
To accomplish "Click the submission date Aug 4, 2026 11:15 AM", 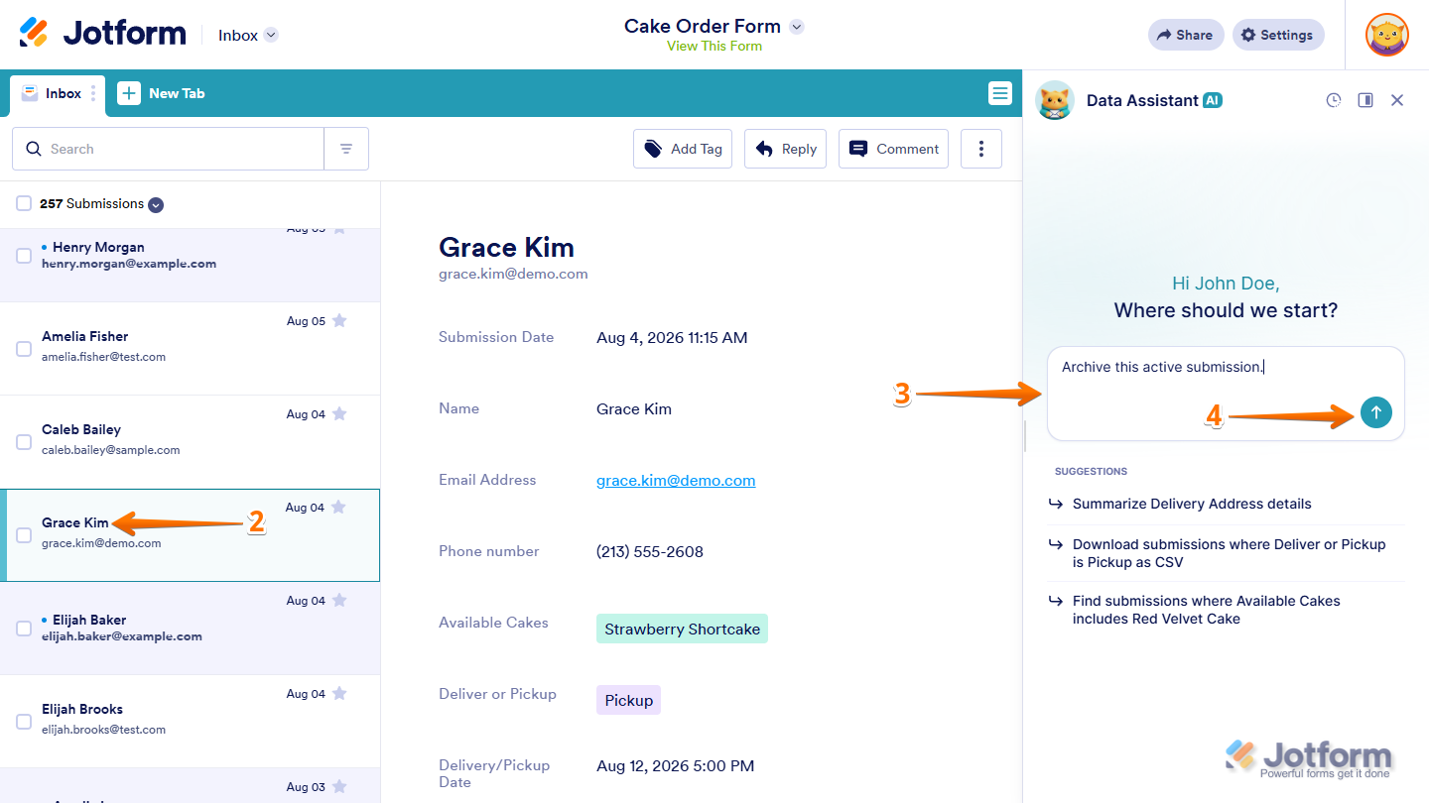I will coord(672,337).
